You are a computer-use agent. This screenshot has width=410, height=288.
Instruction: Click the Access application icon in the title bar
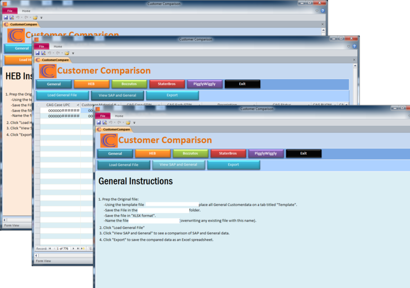tap(97, 109)
